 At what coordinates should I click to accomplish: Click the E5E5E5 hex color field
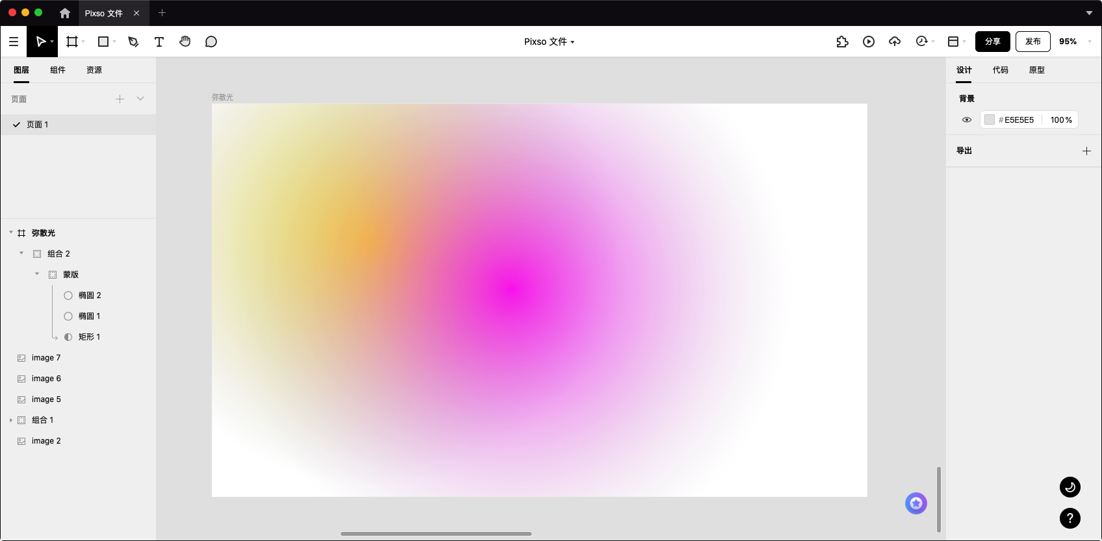[1019, 120]
